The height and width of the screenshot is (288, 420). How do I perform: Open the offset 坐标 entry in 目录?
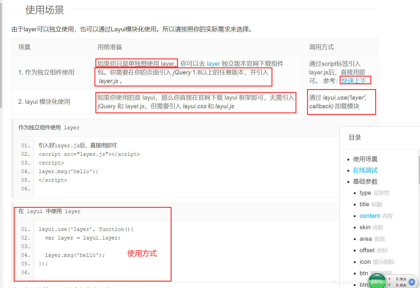[373, 250]
